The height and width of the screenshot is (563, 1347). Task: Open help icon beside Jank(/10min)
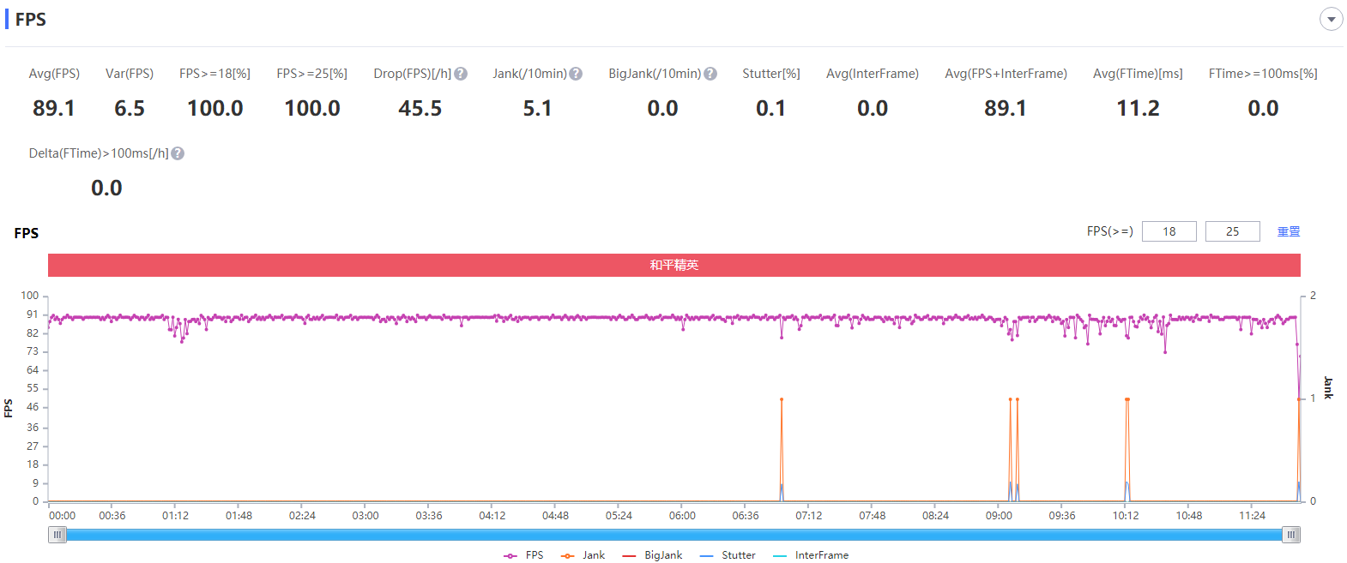point(576,74)
